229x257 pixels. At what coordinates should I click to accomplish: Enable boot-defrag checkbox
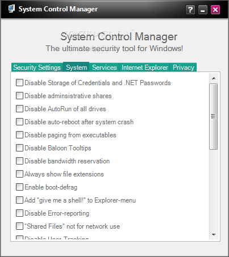[x=19, y=187]
